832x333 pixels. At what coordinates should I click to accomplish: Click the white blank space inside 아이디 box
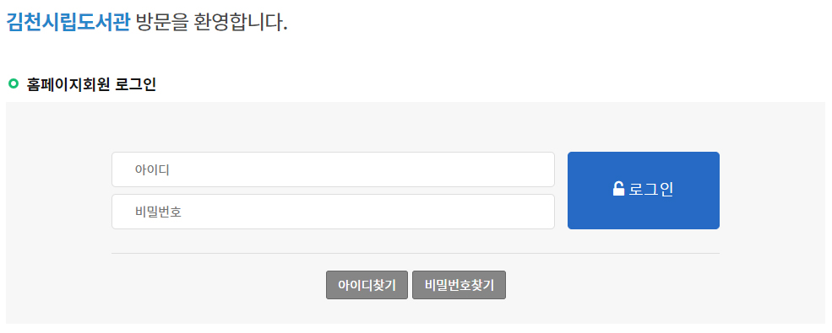point(372,169)
